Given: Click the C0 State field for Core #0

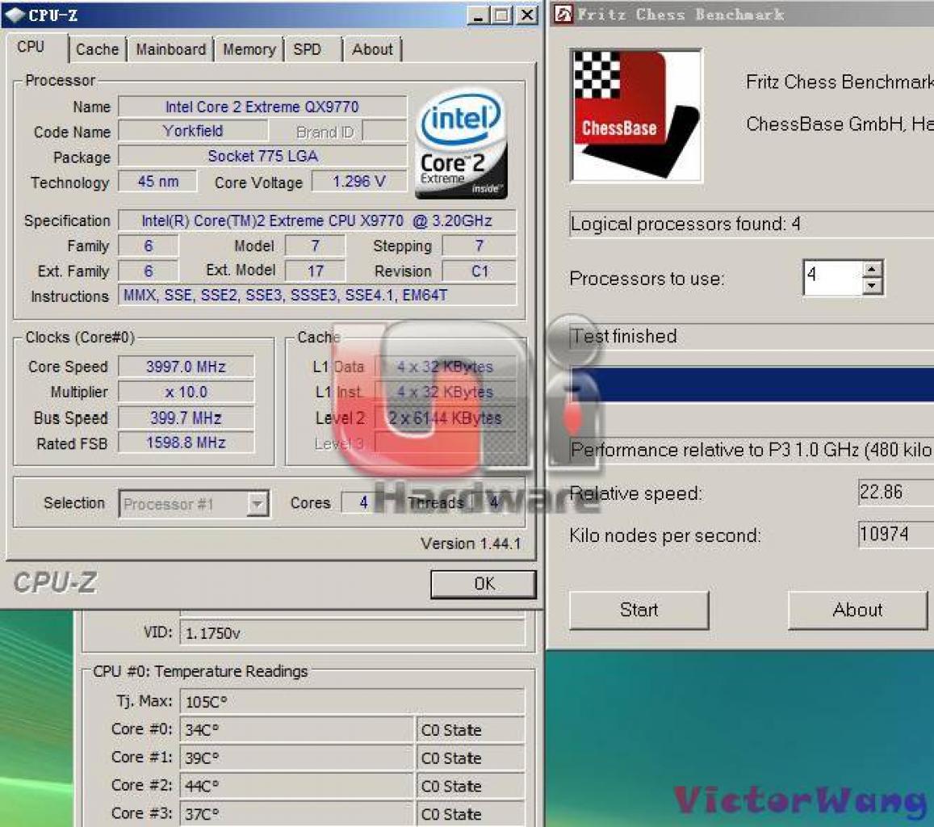Looking at the screenshot, I should point(471,729).
